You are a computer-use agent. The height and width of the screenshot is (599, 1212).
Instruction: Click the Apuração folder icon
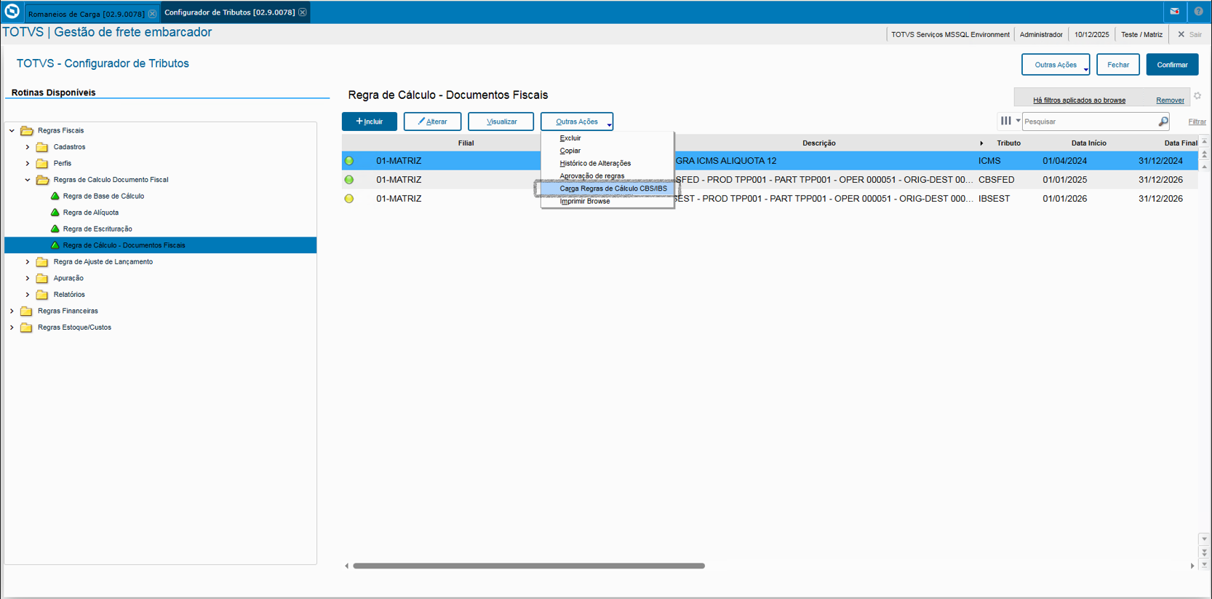[42, 278]
